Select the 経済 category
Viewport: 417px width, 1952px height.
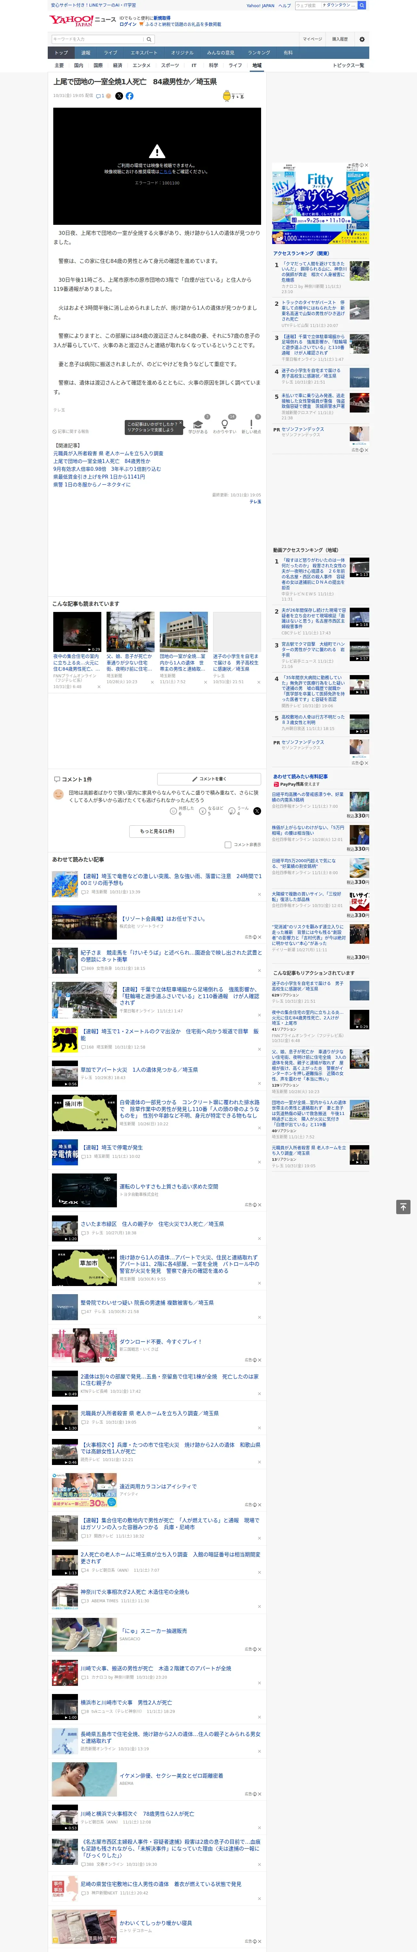pos(117,65)
